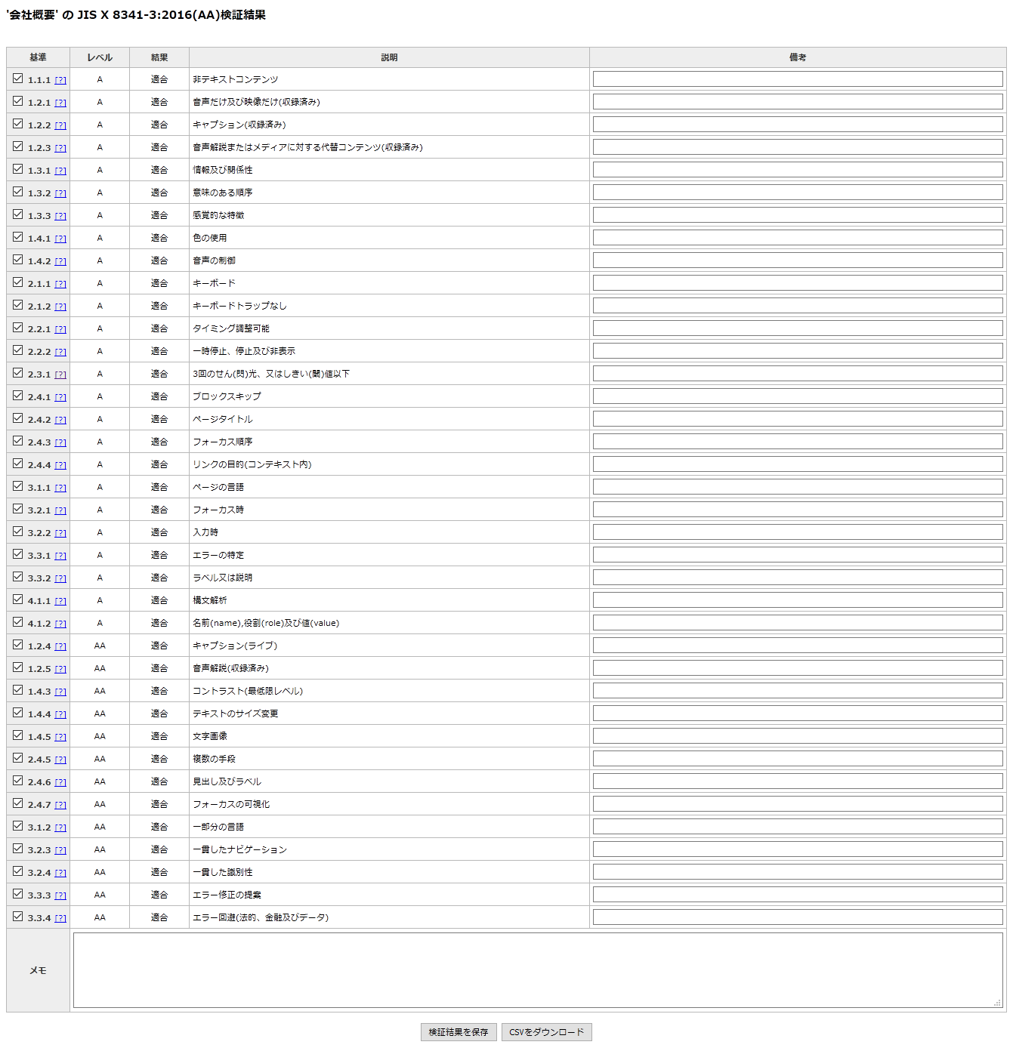Toggle checkbox for criterion 2.2.2
Screen dimensions: 1013x1051
point(17,350)
